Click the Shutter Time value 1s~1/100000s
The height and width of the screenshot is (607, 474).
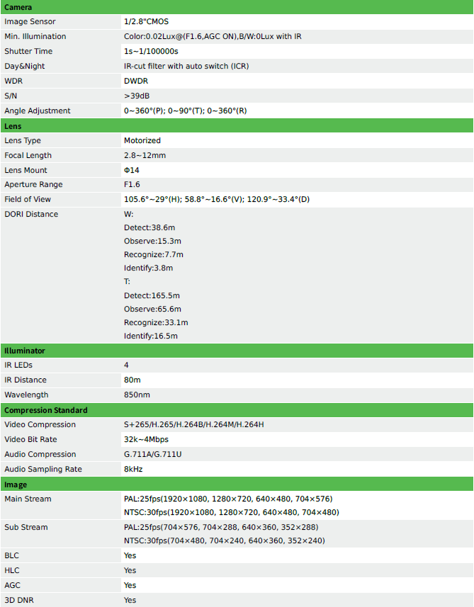(x=151, y=51)
